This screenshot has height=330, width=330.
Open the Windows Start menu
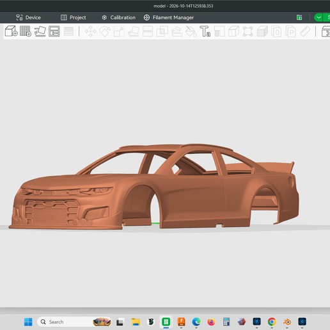pos(28,322)
